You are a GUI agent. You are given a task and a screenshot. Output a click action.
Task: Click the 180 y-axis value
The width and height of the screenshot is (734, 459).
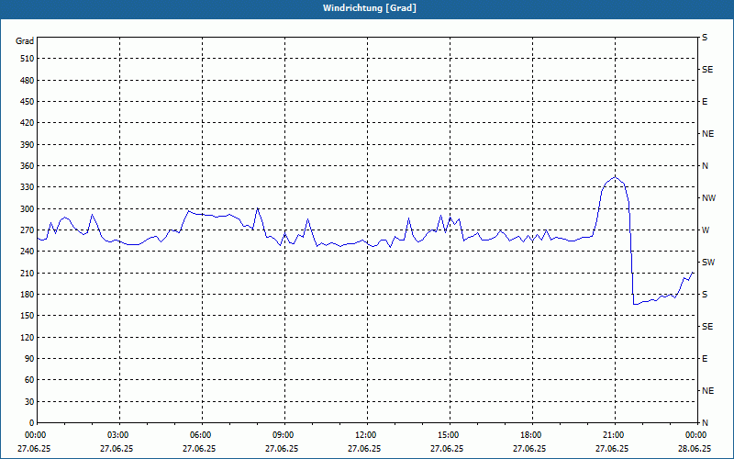click(28, 295)
